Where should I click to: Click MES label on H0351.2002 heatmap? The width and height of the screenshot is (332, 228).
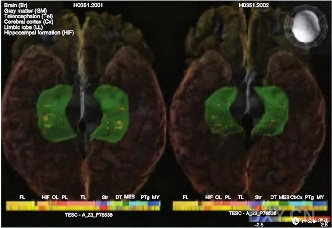(x=284, y=198)
